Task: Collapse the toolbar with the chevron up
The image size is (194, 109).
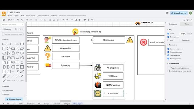Action: 191,20
